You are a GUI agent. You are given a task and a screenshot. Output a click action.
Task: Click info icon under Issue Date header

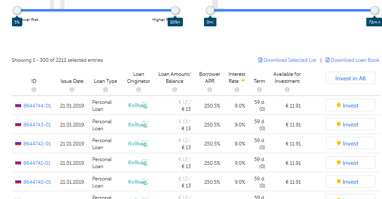click(72, 89)
